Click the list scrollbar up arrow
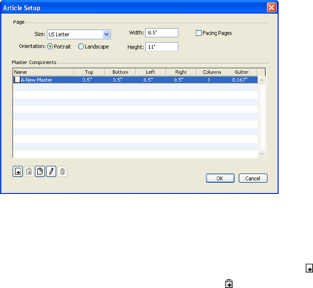The image size is (313, 288). click(262, 80)
